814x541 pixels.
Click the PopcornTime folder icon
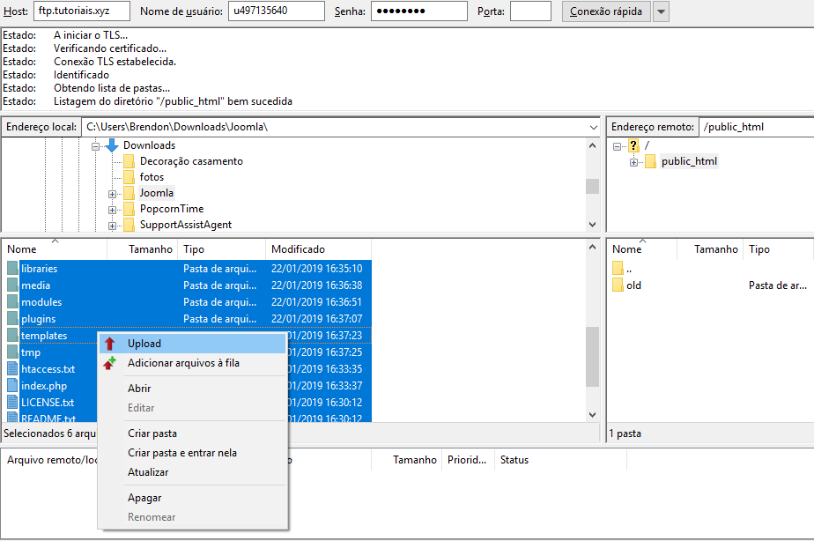[129, 209]
